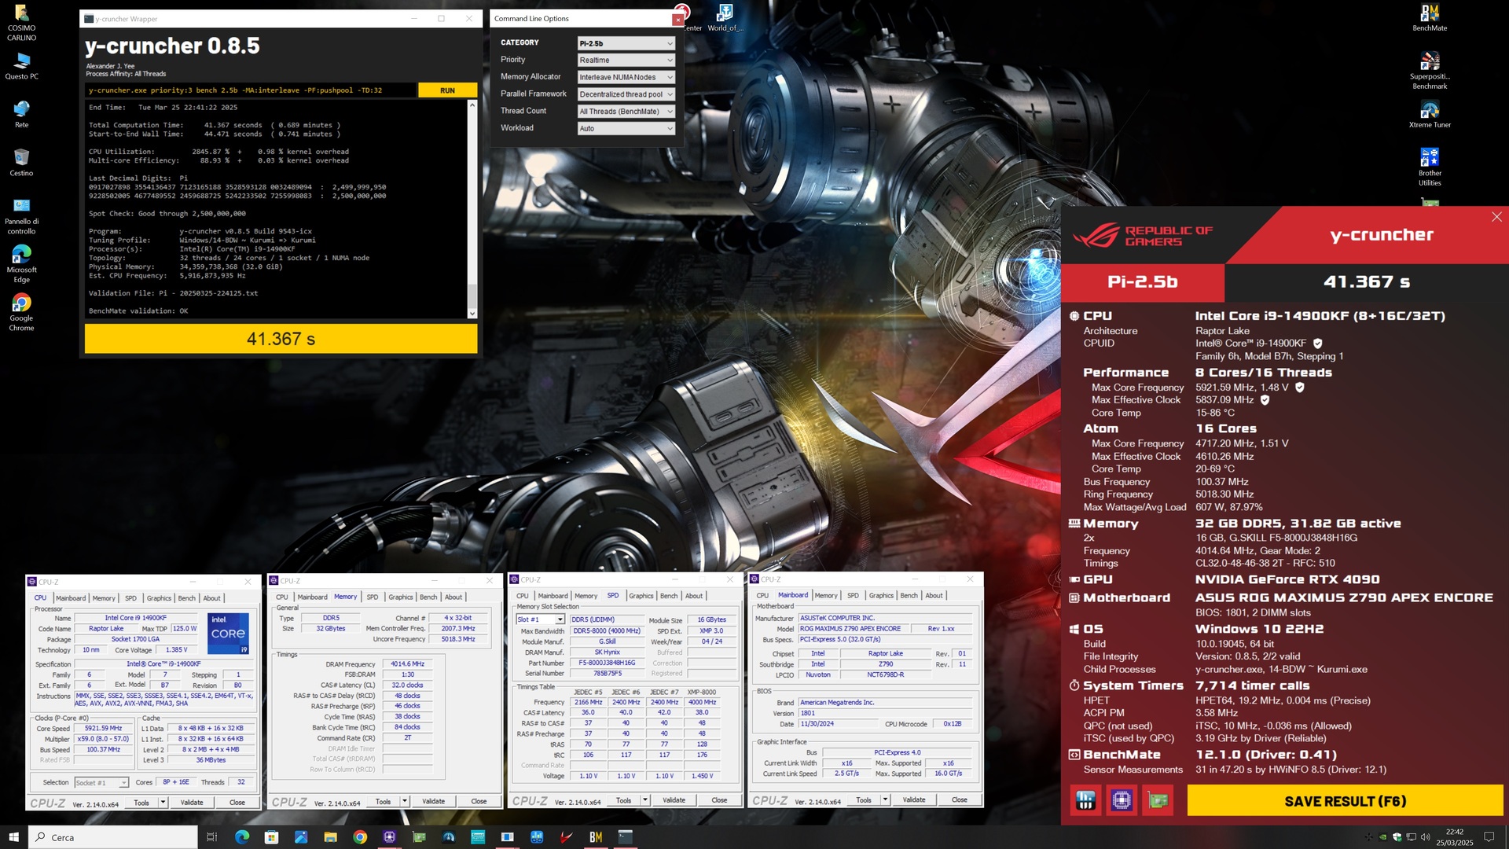Image resolution: width=1509 pixels, height=849 pixels.
Task: Switch to Graphics tab in CPU-Z SPD window
Action: click(641, 596)
